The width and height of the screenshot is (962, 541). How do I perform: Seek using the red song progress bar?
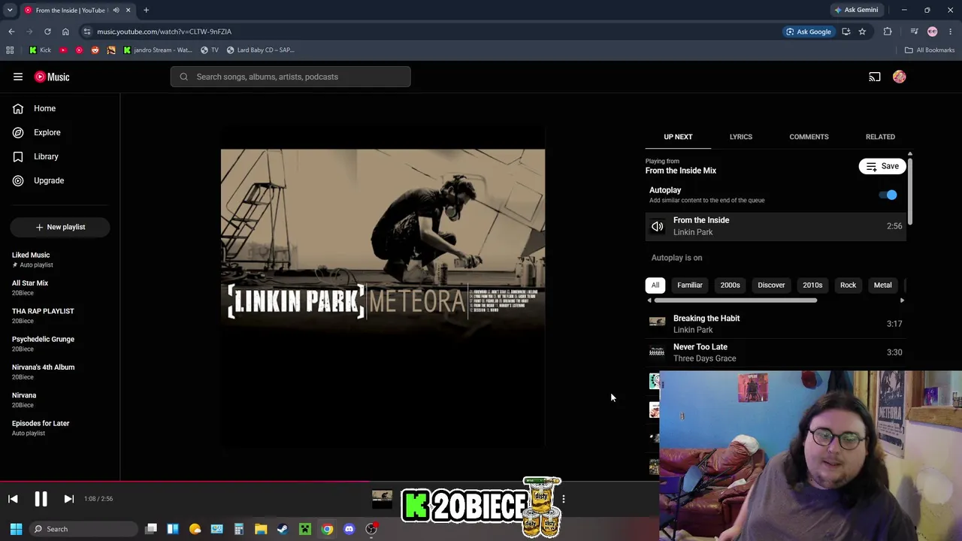185,482
